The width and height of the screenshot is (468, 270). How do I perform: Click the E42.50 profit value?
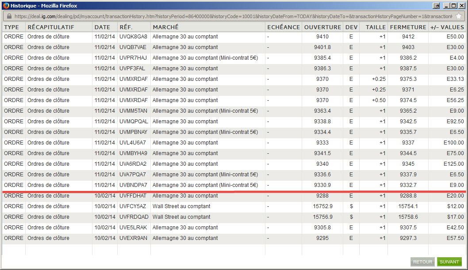pos(455,228)
